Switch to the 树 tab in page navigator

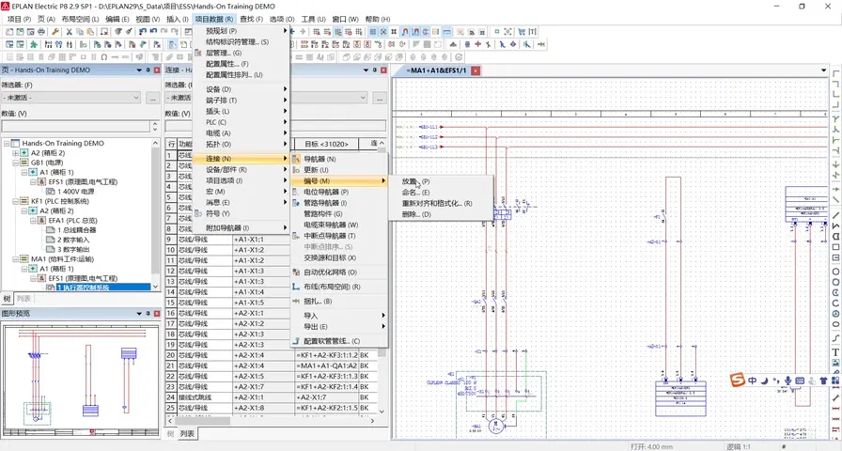(7, 299)
